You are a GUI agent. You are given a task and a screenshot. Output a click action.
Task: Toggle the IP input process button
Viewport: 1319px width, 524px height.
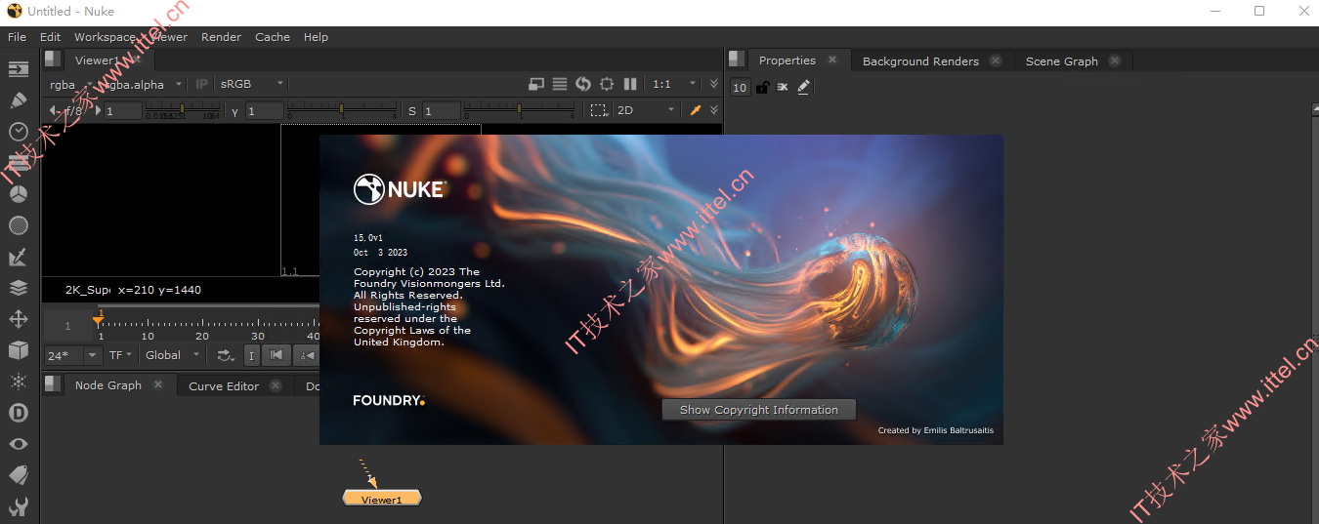tap(202, 84)
